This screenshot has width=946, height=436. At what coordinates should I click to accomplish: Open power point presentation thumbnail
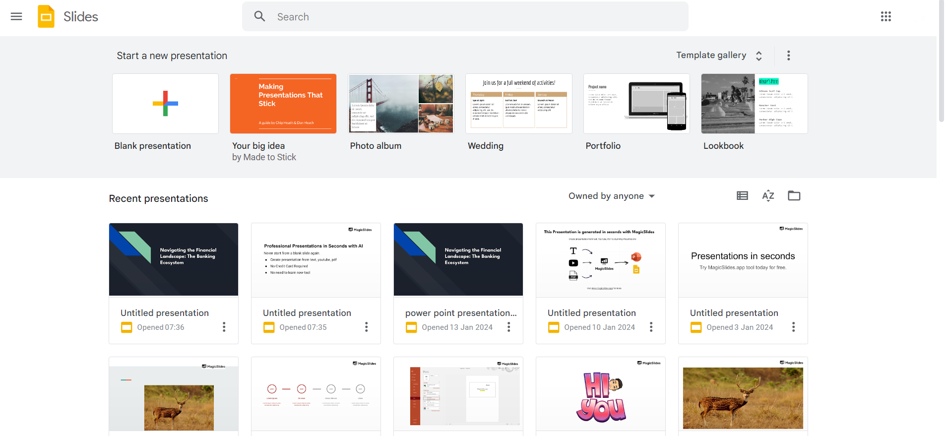coord(458,259)
